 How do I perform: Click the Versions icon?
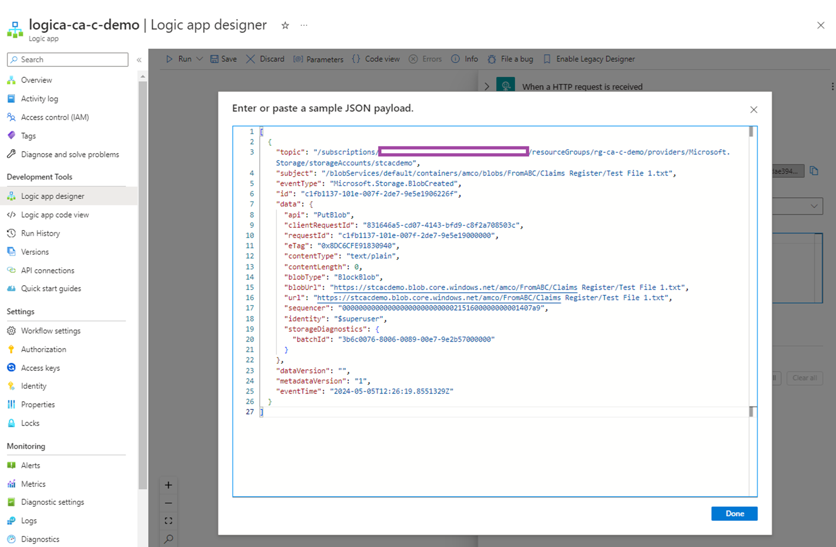click(12, 252)
